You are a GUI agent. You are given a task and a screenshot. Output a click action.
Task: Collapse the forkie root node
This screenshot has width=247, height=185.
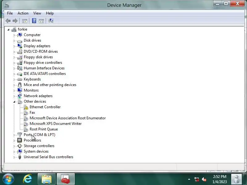click(x=8, y=30)
